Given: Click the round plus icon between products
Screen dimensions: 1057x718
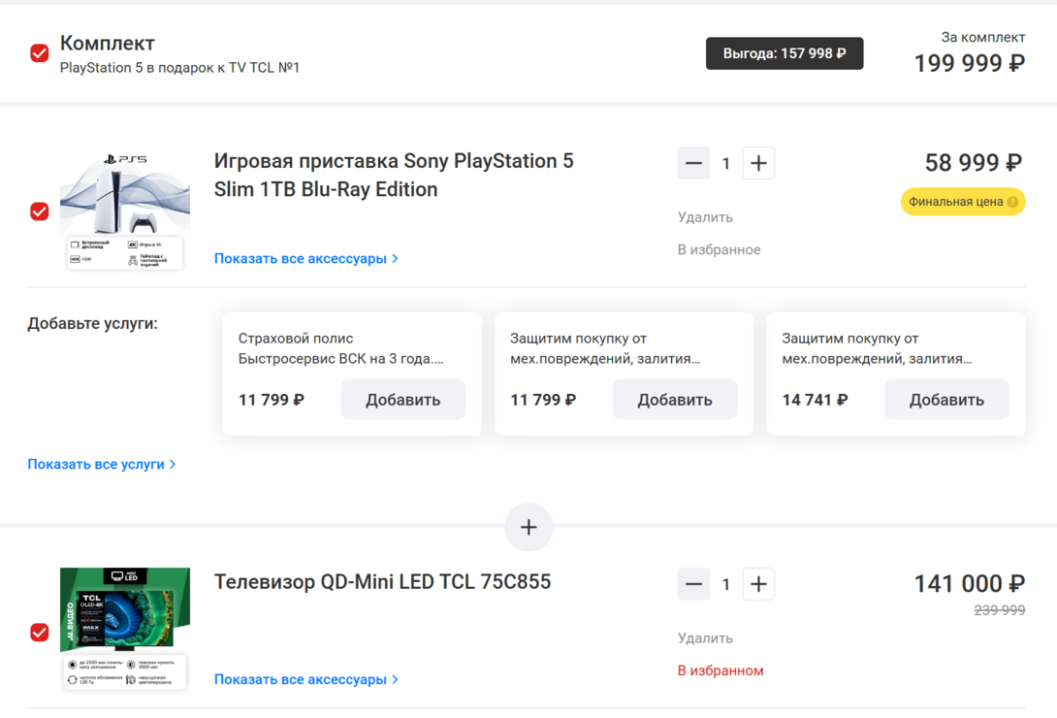Looking at the screenshot, I should [x=528, y=527].
